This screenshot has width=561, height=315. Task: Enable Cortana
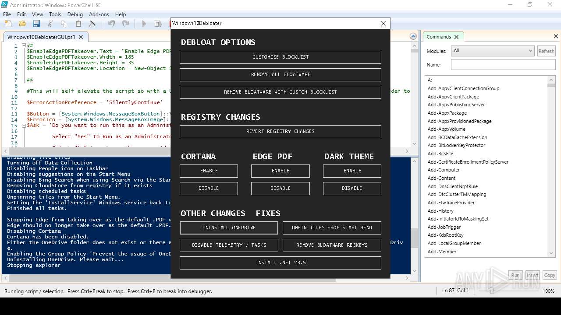point(209,171)
